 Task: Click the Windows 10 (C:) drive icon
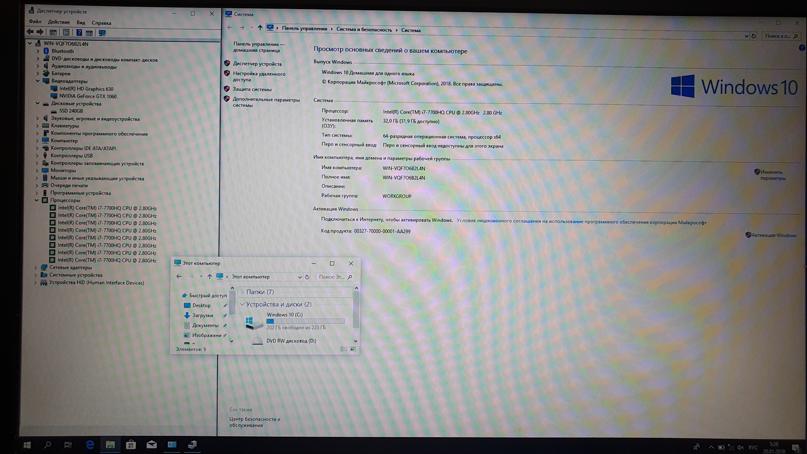254,322
